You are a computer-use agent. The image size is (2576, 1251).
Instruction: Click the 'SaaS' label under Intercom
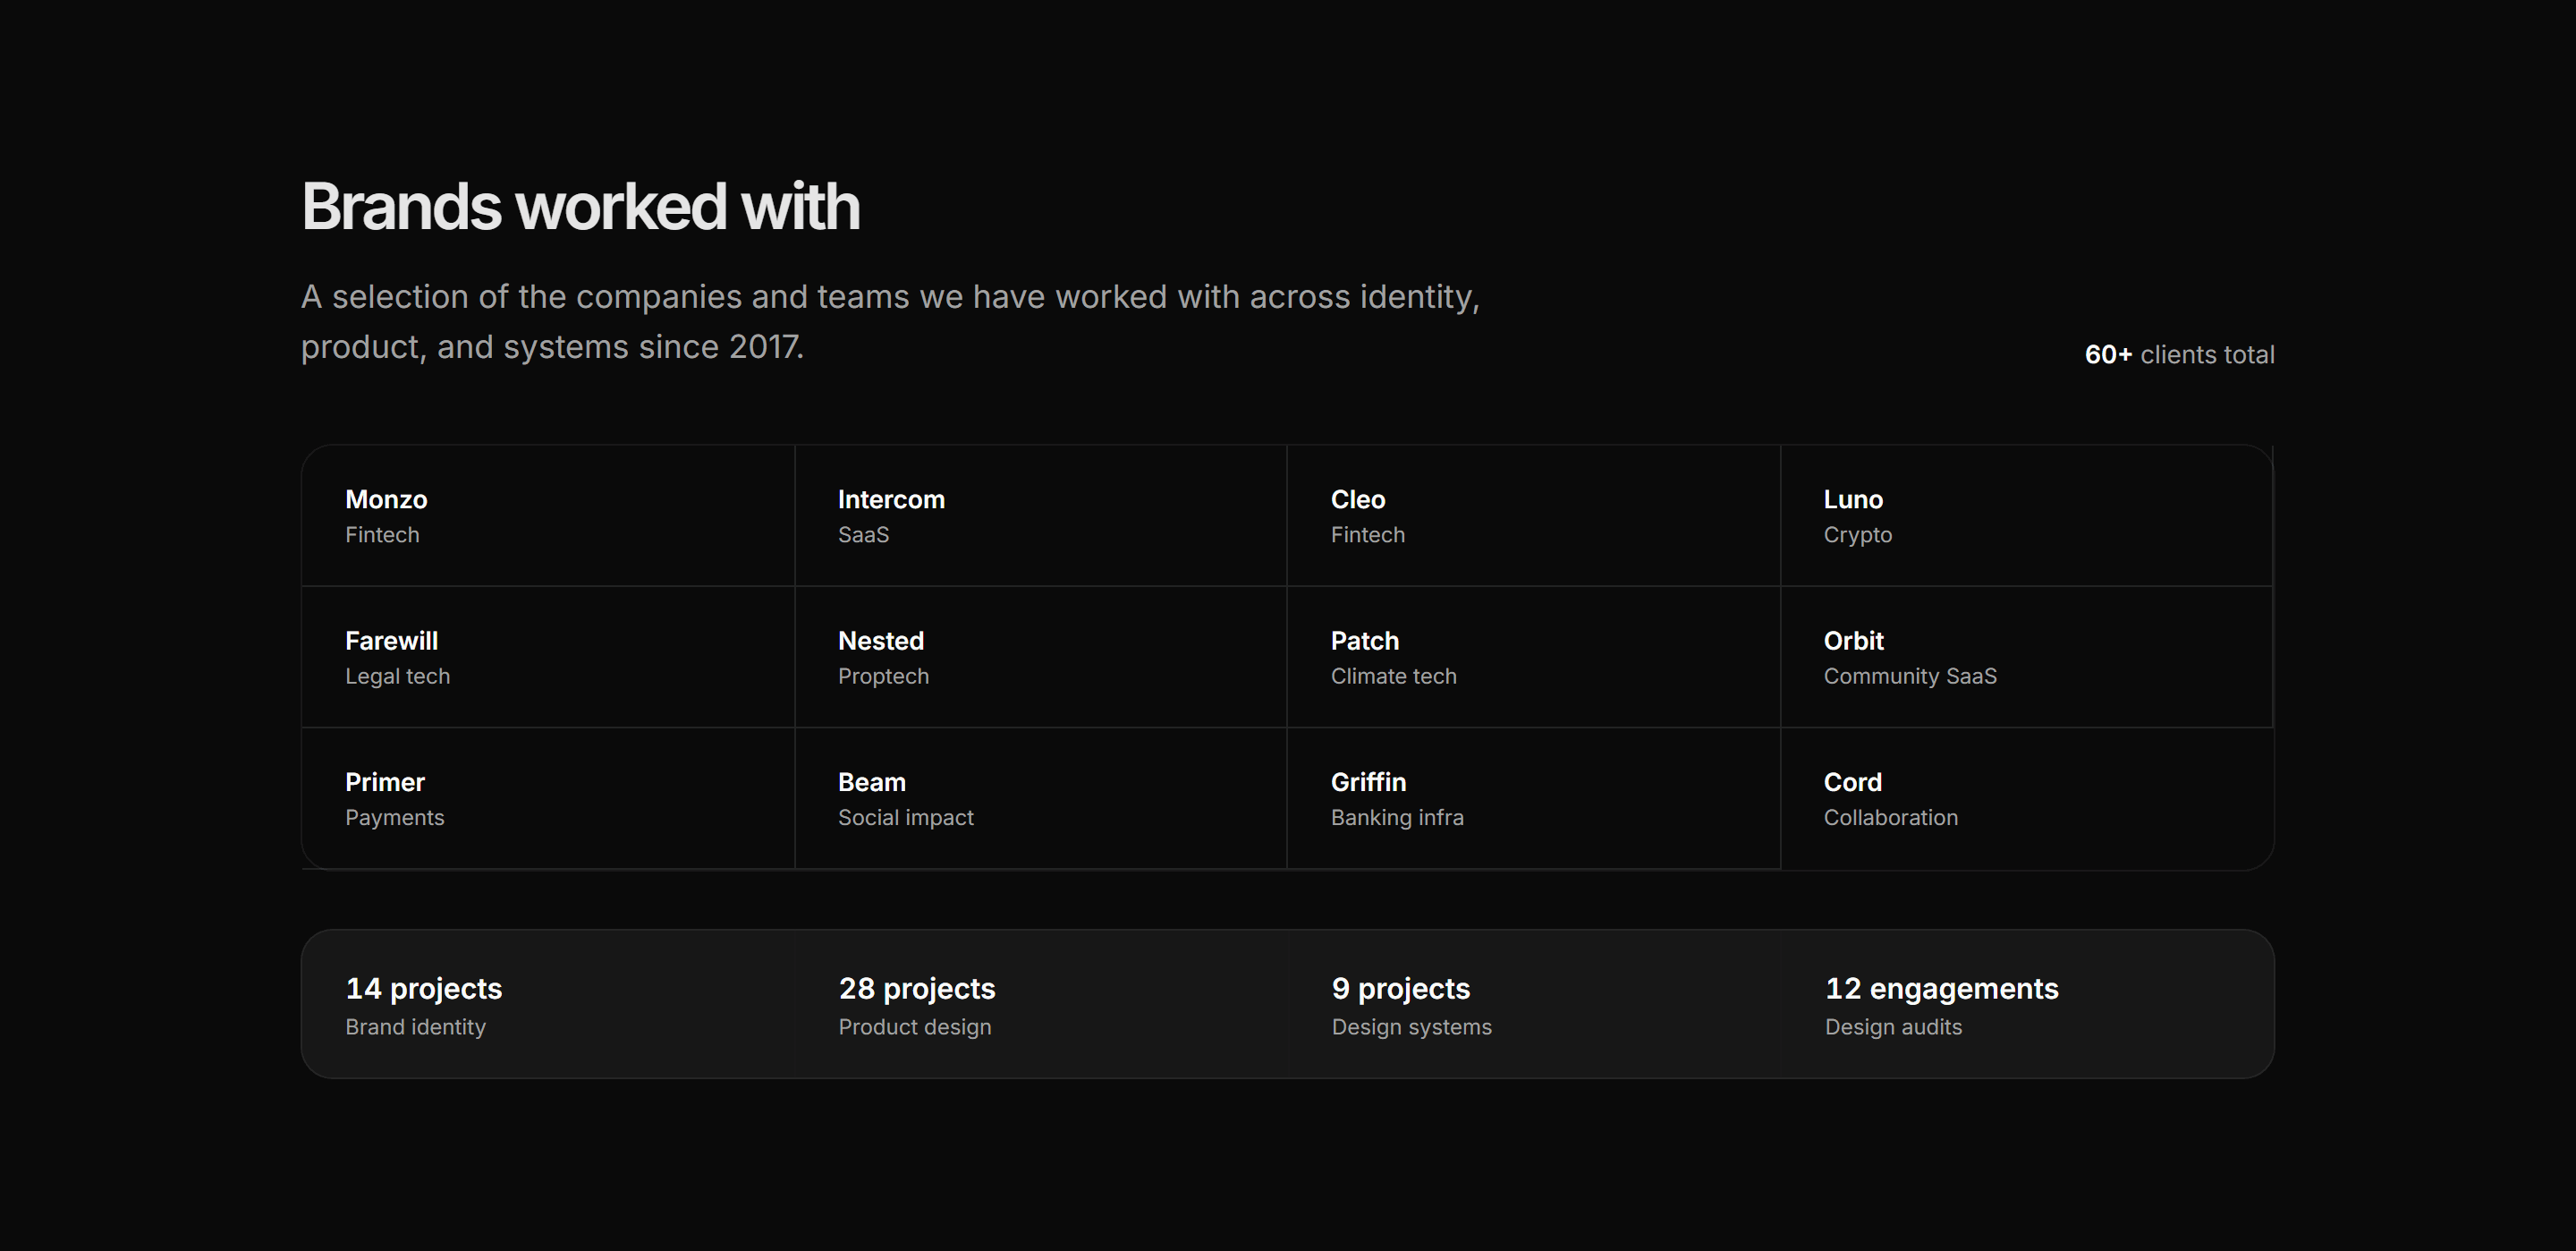point(863,534)
